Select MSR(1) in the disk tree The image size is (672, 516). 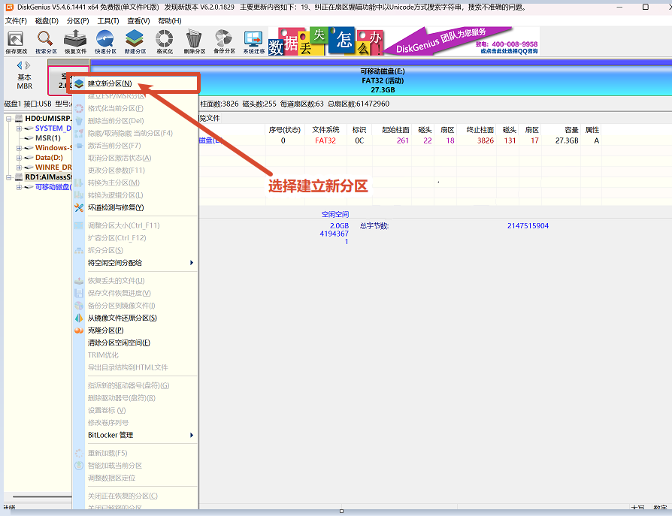tap(47, 138)
